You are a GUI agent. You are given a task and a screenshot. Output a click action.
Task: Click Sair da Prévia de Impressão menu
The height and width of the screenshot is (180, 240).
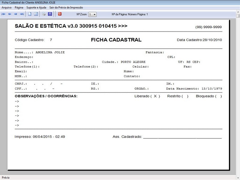(66, 7)
